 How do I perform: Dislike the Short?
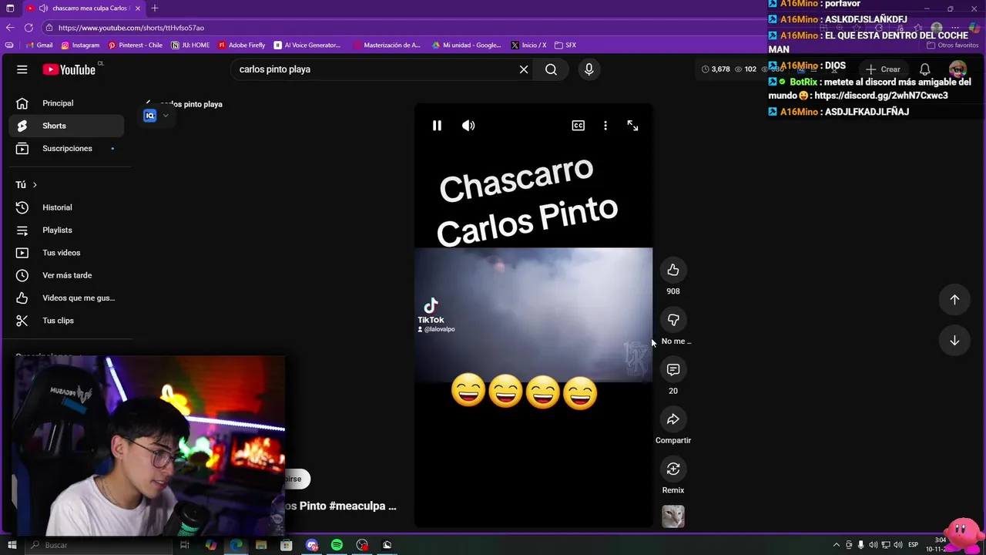673,320
